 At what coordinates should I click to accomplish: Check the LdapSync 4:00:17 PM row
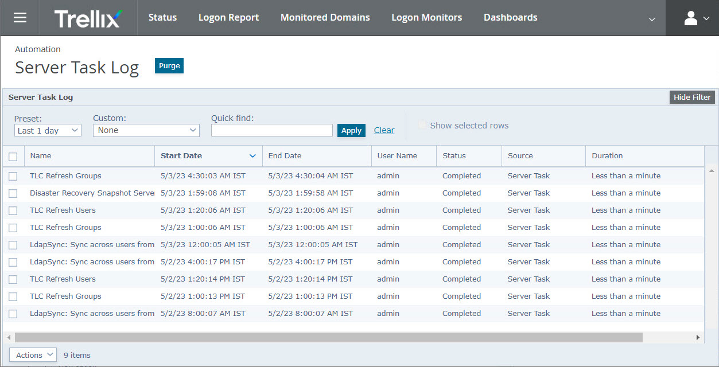point(13,262)
